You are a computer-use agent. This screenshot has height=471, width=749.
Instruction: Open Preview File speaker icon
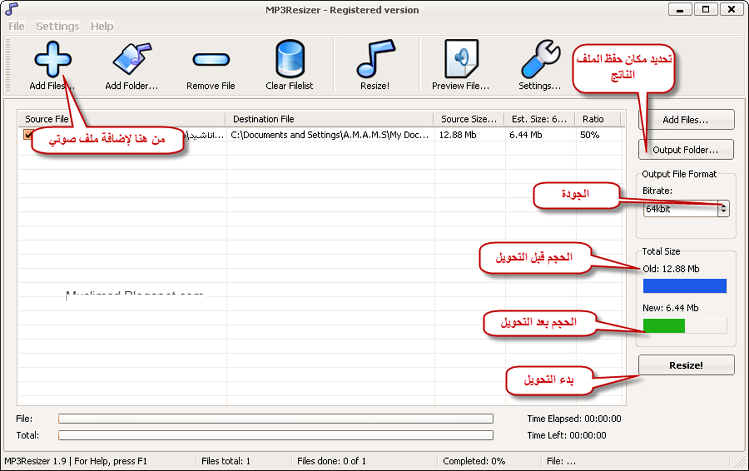coord(461,60)
